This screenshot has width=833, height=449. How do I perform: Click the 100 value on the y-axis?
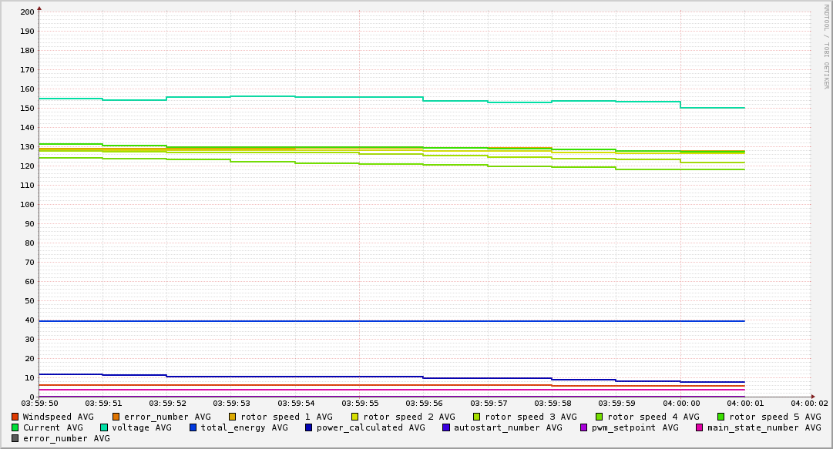coord(26,205)
